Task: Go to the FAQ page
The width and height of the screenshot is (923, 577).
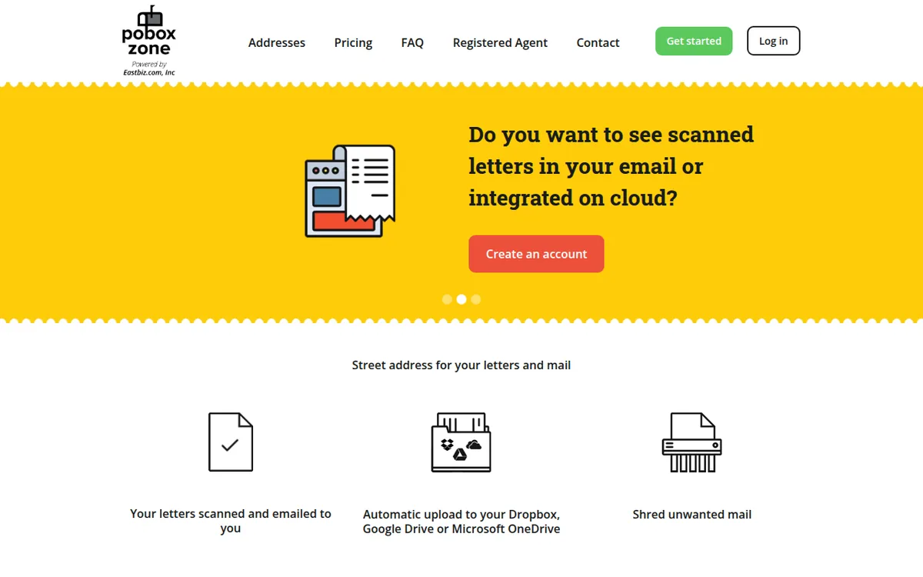Action: (x=412, y=42)
